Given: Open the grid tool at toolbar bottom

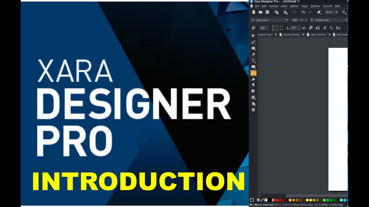Looking at the screenshot, I should [x=253, y=110].
